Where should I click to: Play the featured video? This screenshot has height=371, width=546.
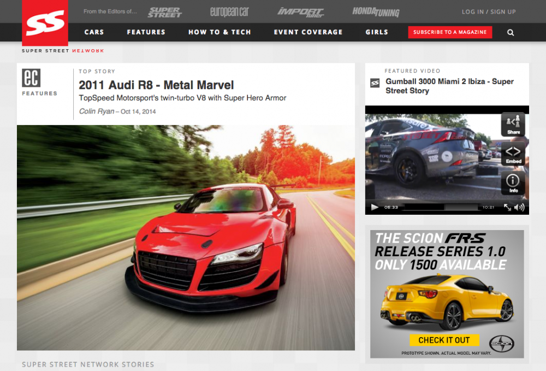(375, 207)
